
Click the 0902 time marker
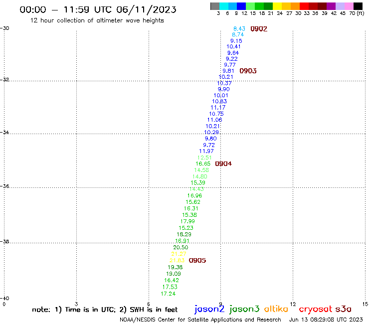pos(259,29)
